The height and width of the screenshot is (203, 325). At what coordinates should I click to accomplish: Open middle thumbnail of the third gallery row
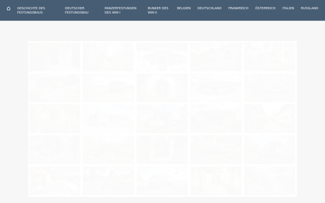[x=162, y=119]
